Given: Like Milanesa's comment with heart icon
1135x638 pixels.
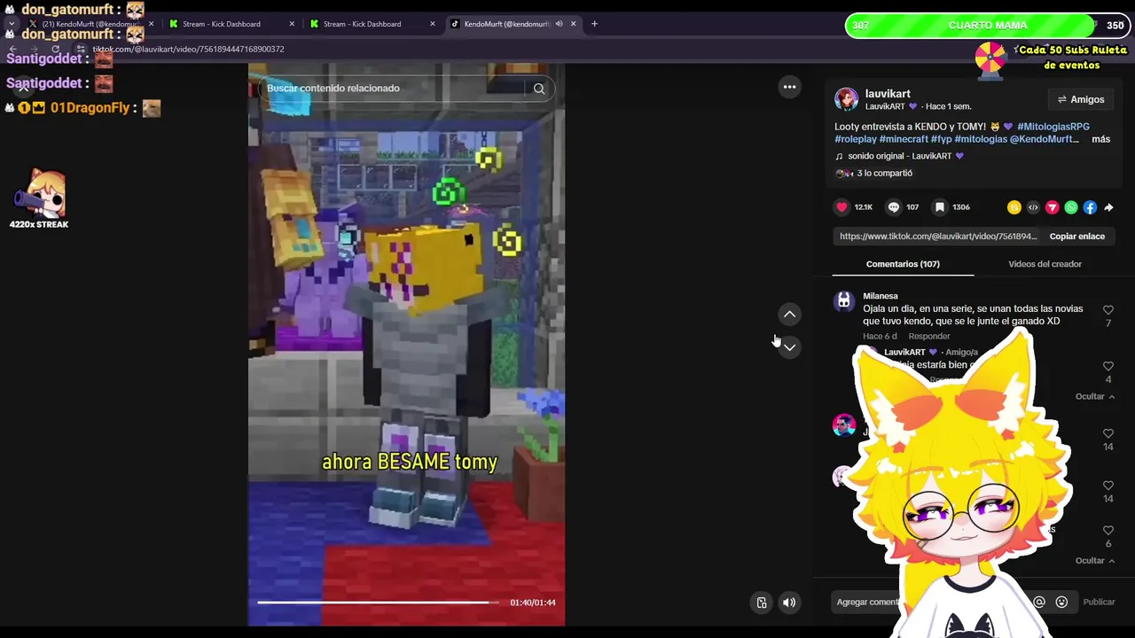Looking at the screenshot, I should click(x=1108, y=310).
